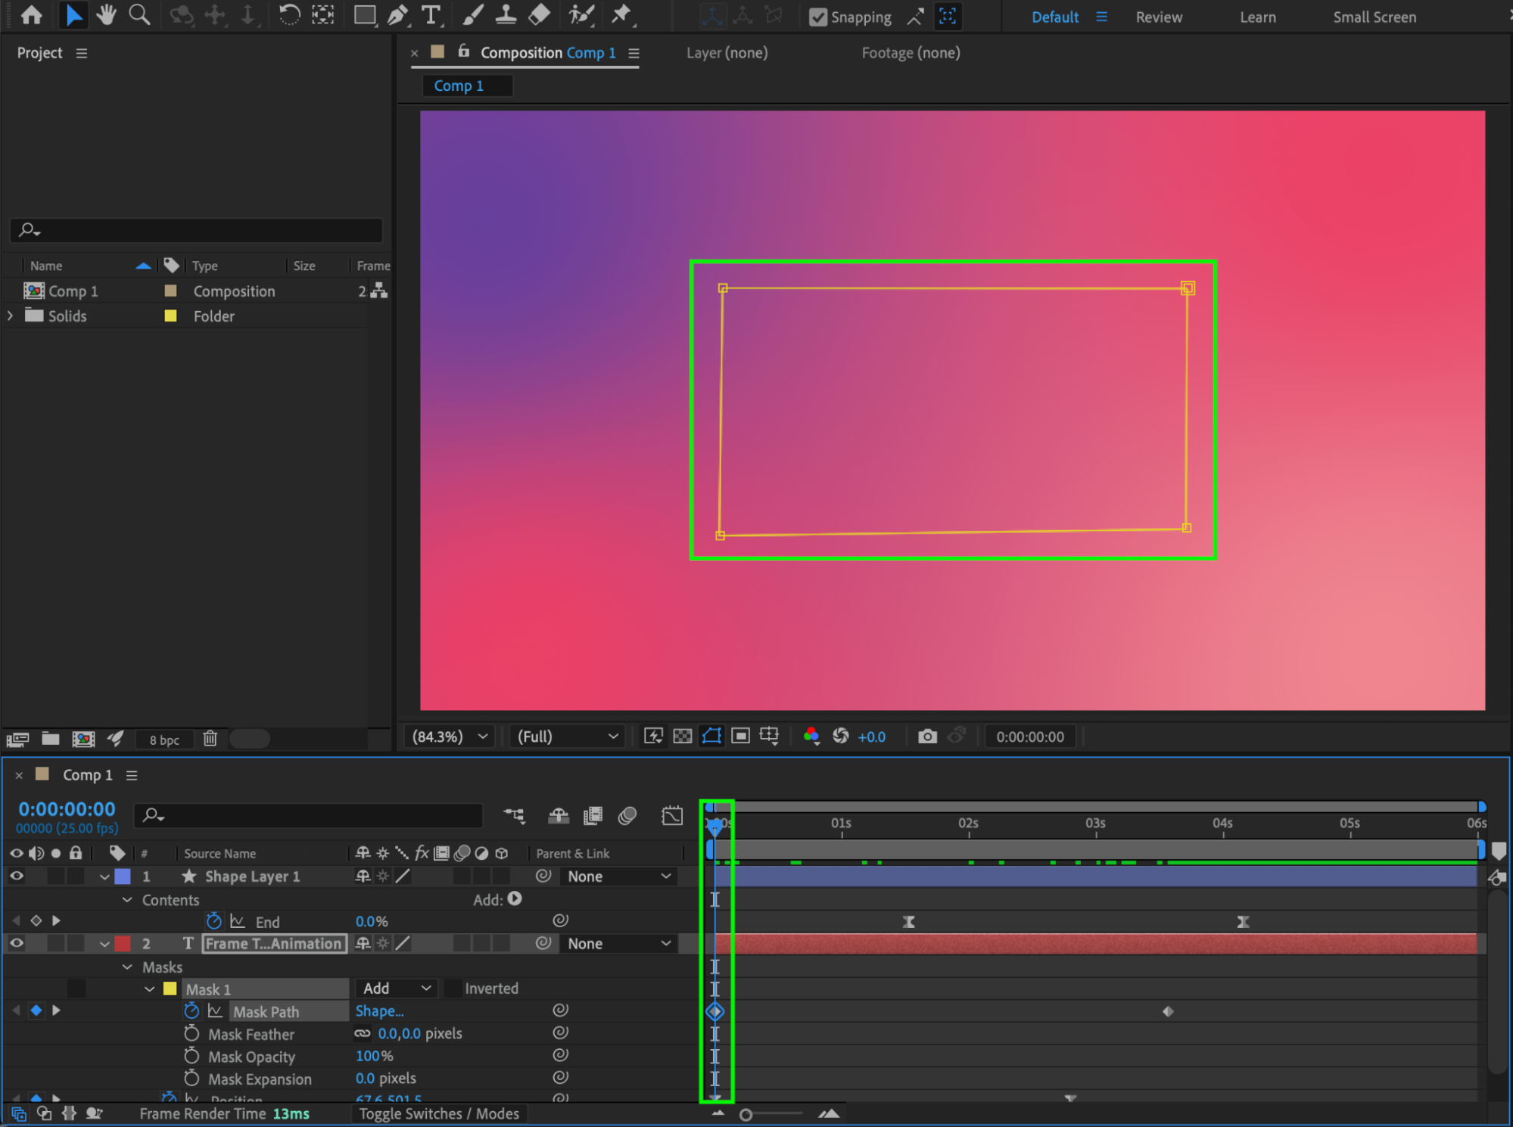The image size is (1513, 1127).
Task: Select the Horizontal Type tool
Action: tap(431, 15)
